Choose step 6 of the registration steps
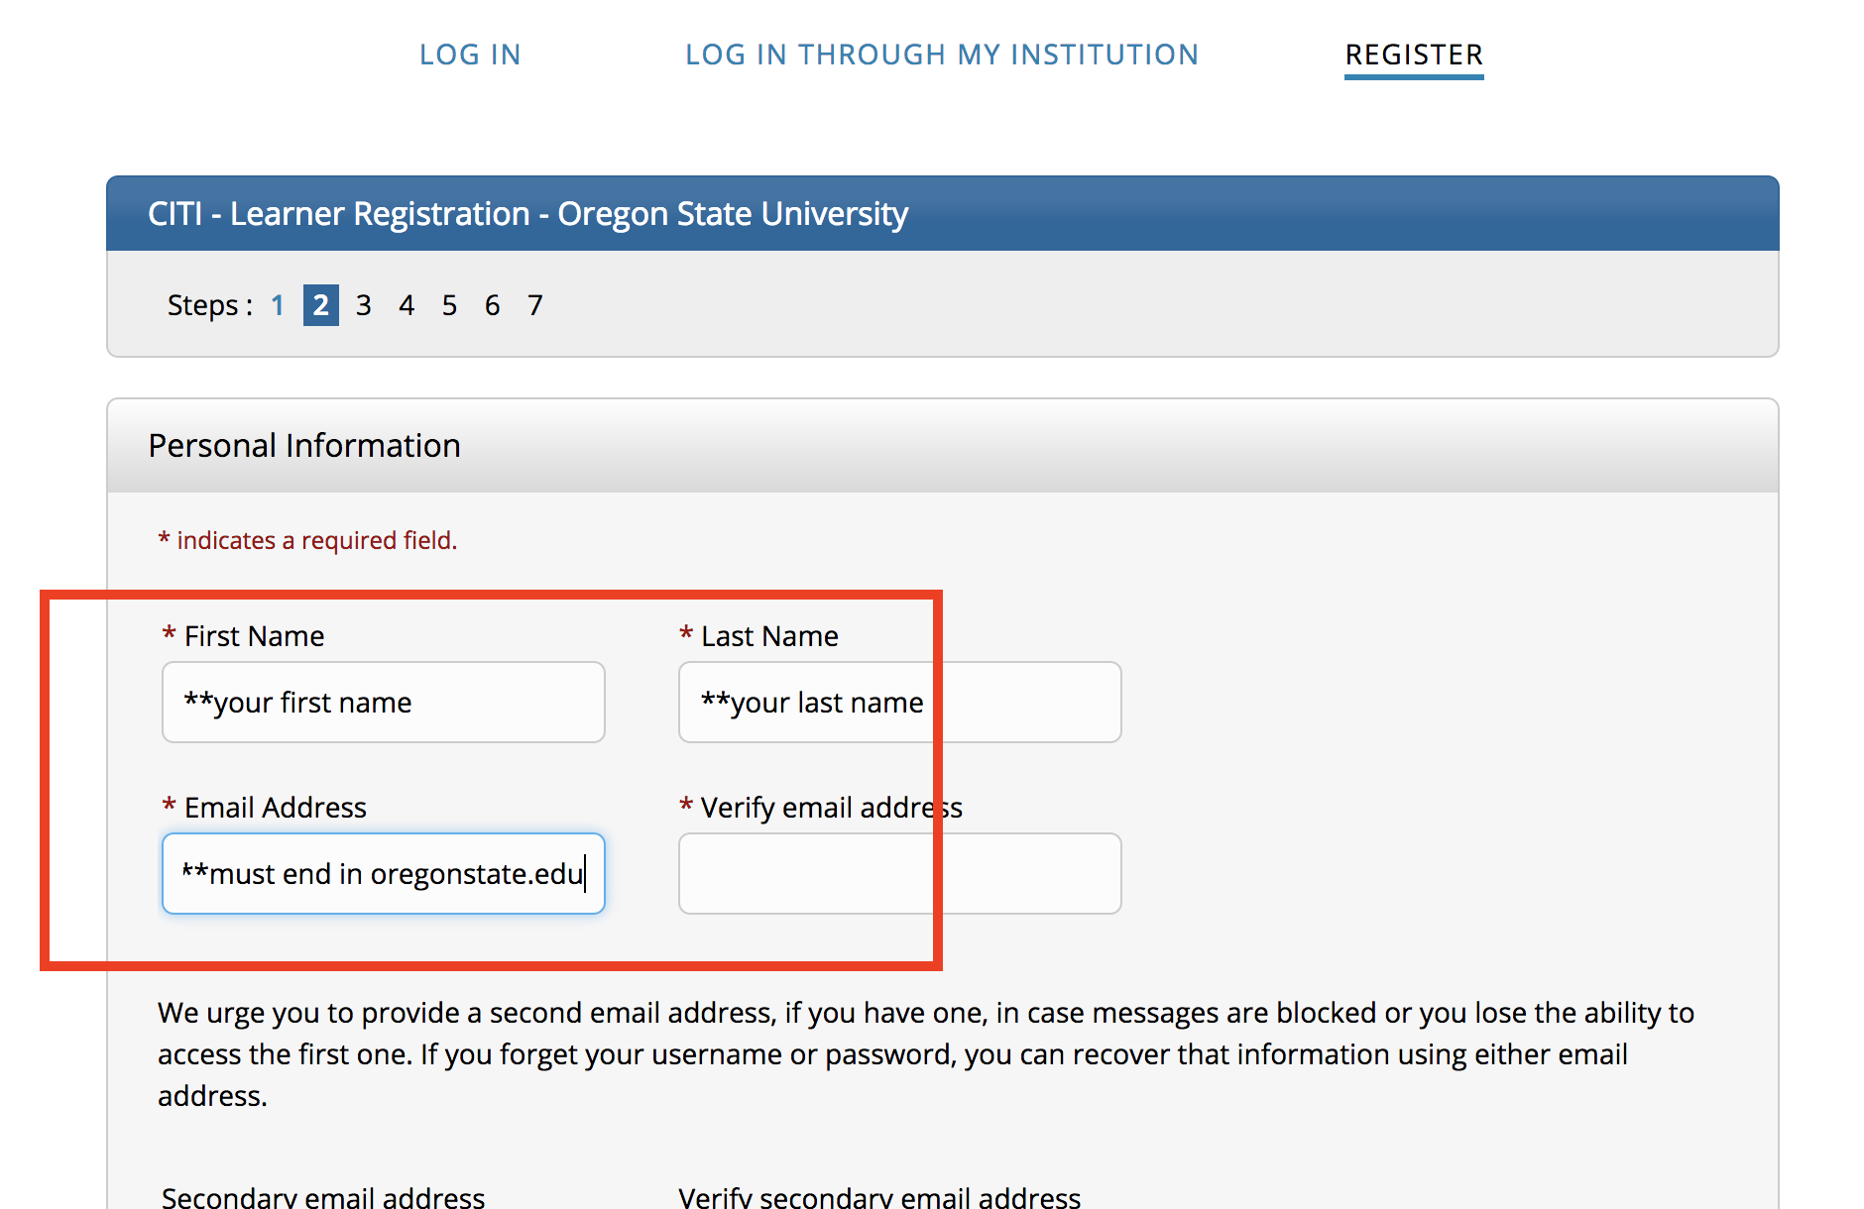 click(x=492, y=305)
